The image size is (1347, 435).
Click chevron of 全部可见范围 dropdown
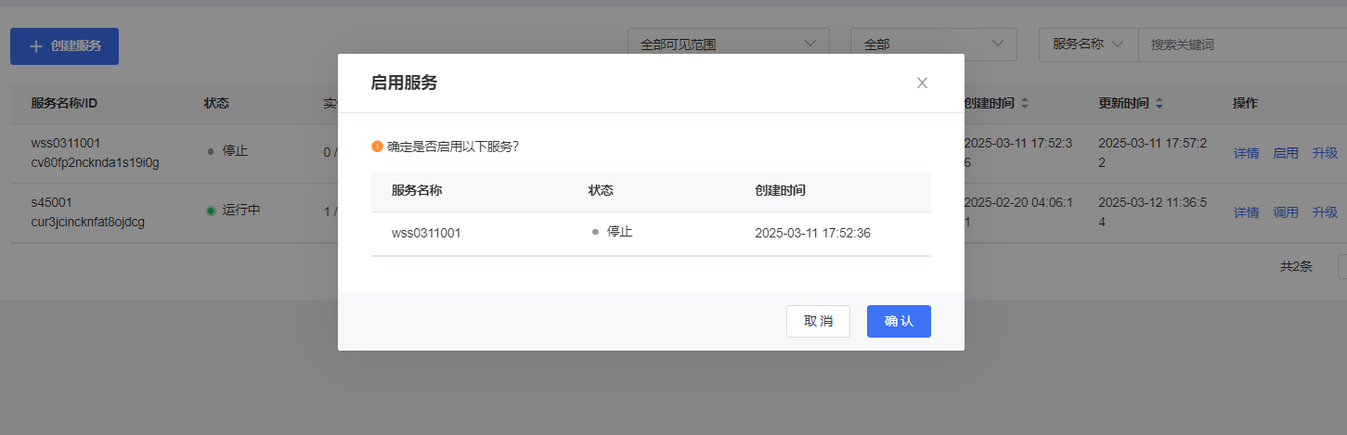pyautogui.click(x=810, y=44)
